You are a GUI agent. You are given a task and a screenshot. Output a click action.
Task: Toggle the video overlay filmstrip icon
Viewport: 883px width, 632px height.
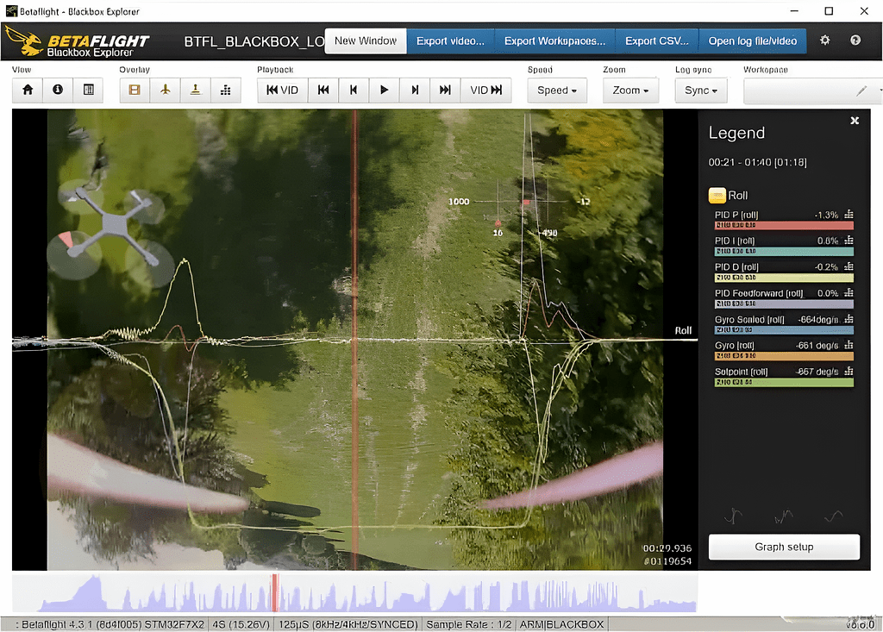point(135,90)
